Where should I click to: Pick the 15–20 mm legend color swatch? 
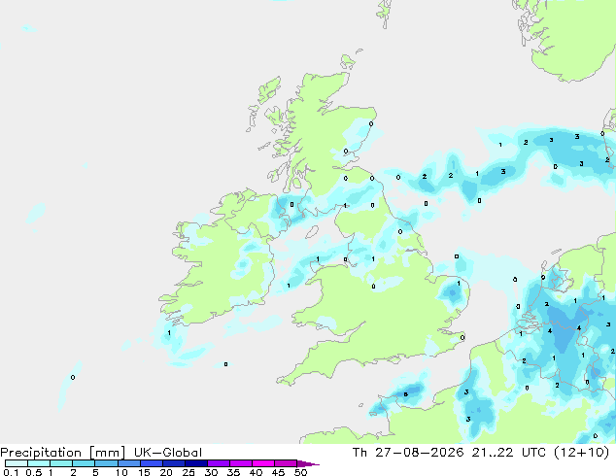(151, 463)
